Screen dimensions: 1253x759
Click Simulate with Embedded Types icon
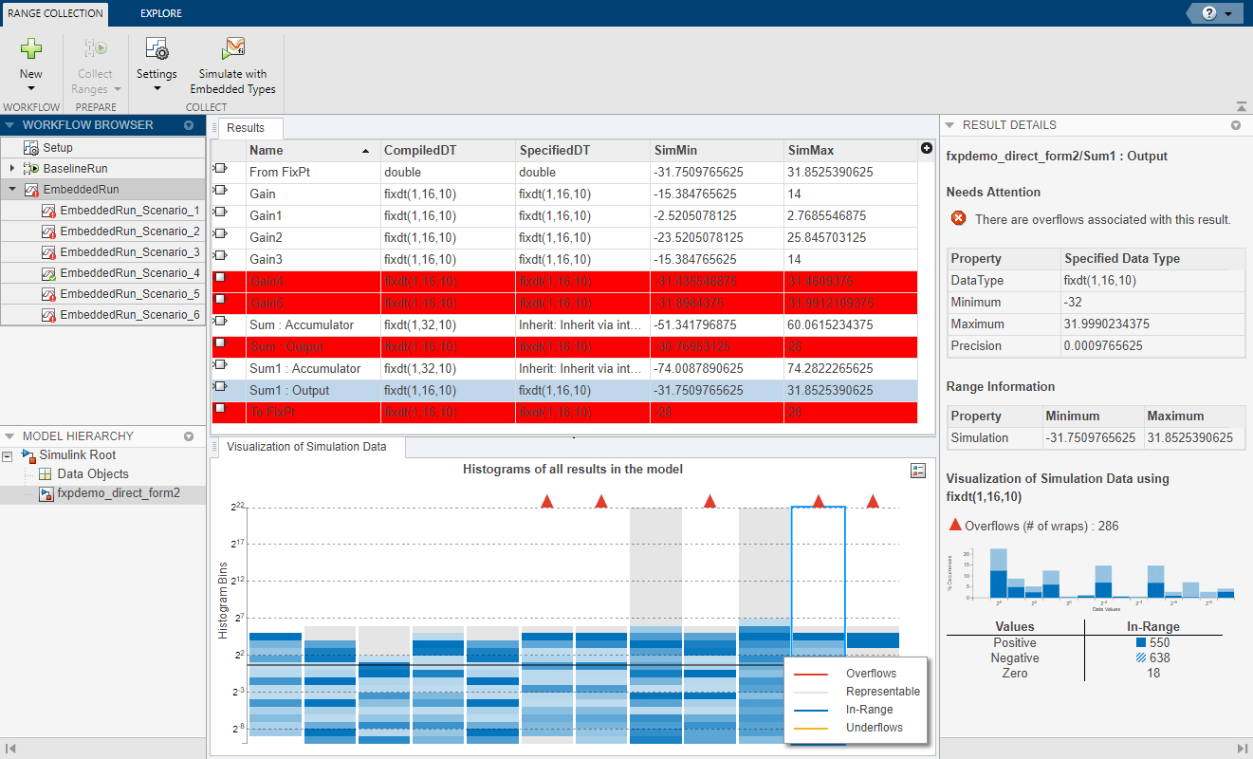pos(232,50)
